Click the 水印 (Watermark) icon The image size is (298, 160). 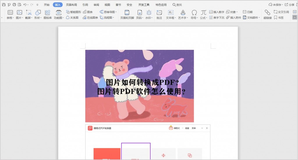[149, 13]
